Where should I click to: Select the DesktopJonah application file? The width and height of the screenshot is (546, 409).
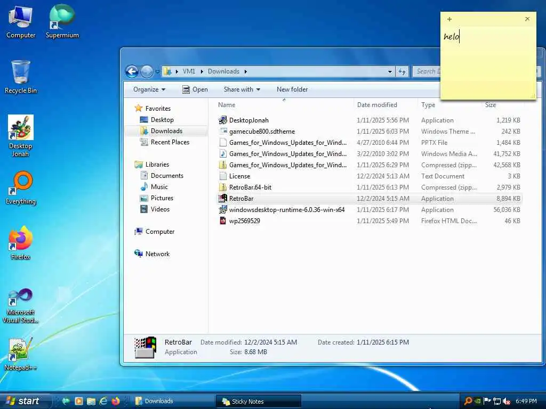(x=369, y=120)
